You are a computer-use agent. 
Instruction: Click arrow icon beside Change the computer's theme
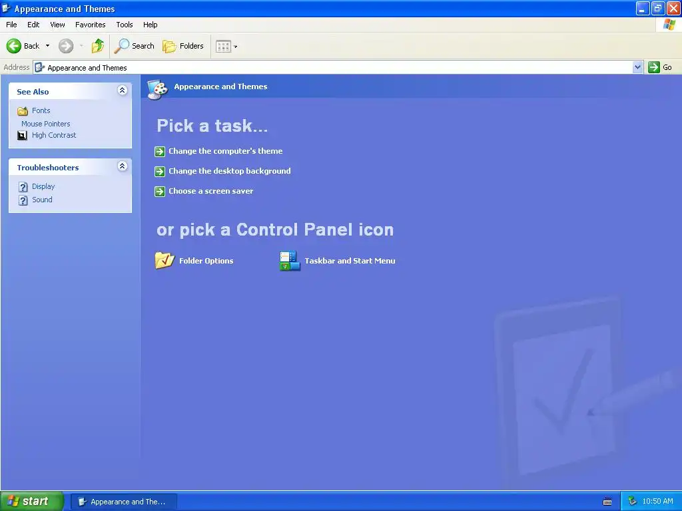160,151
